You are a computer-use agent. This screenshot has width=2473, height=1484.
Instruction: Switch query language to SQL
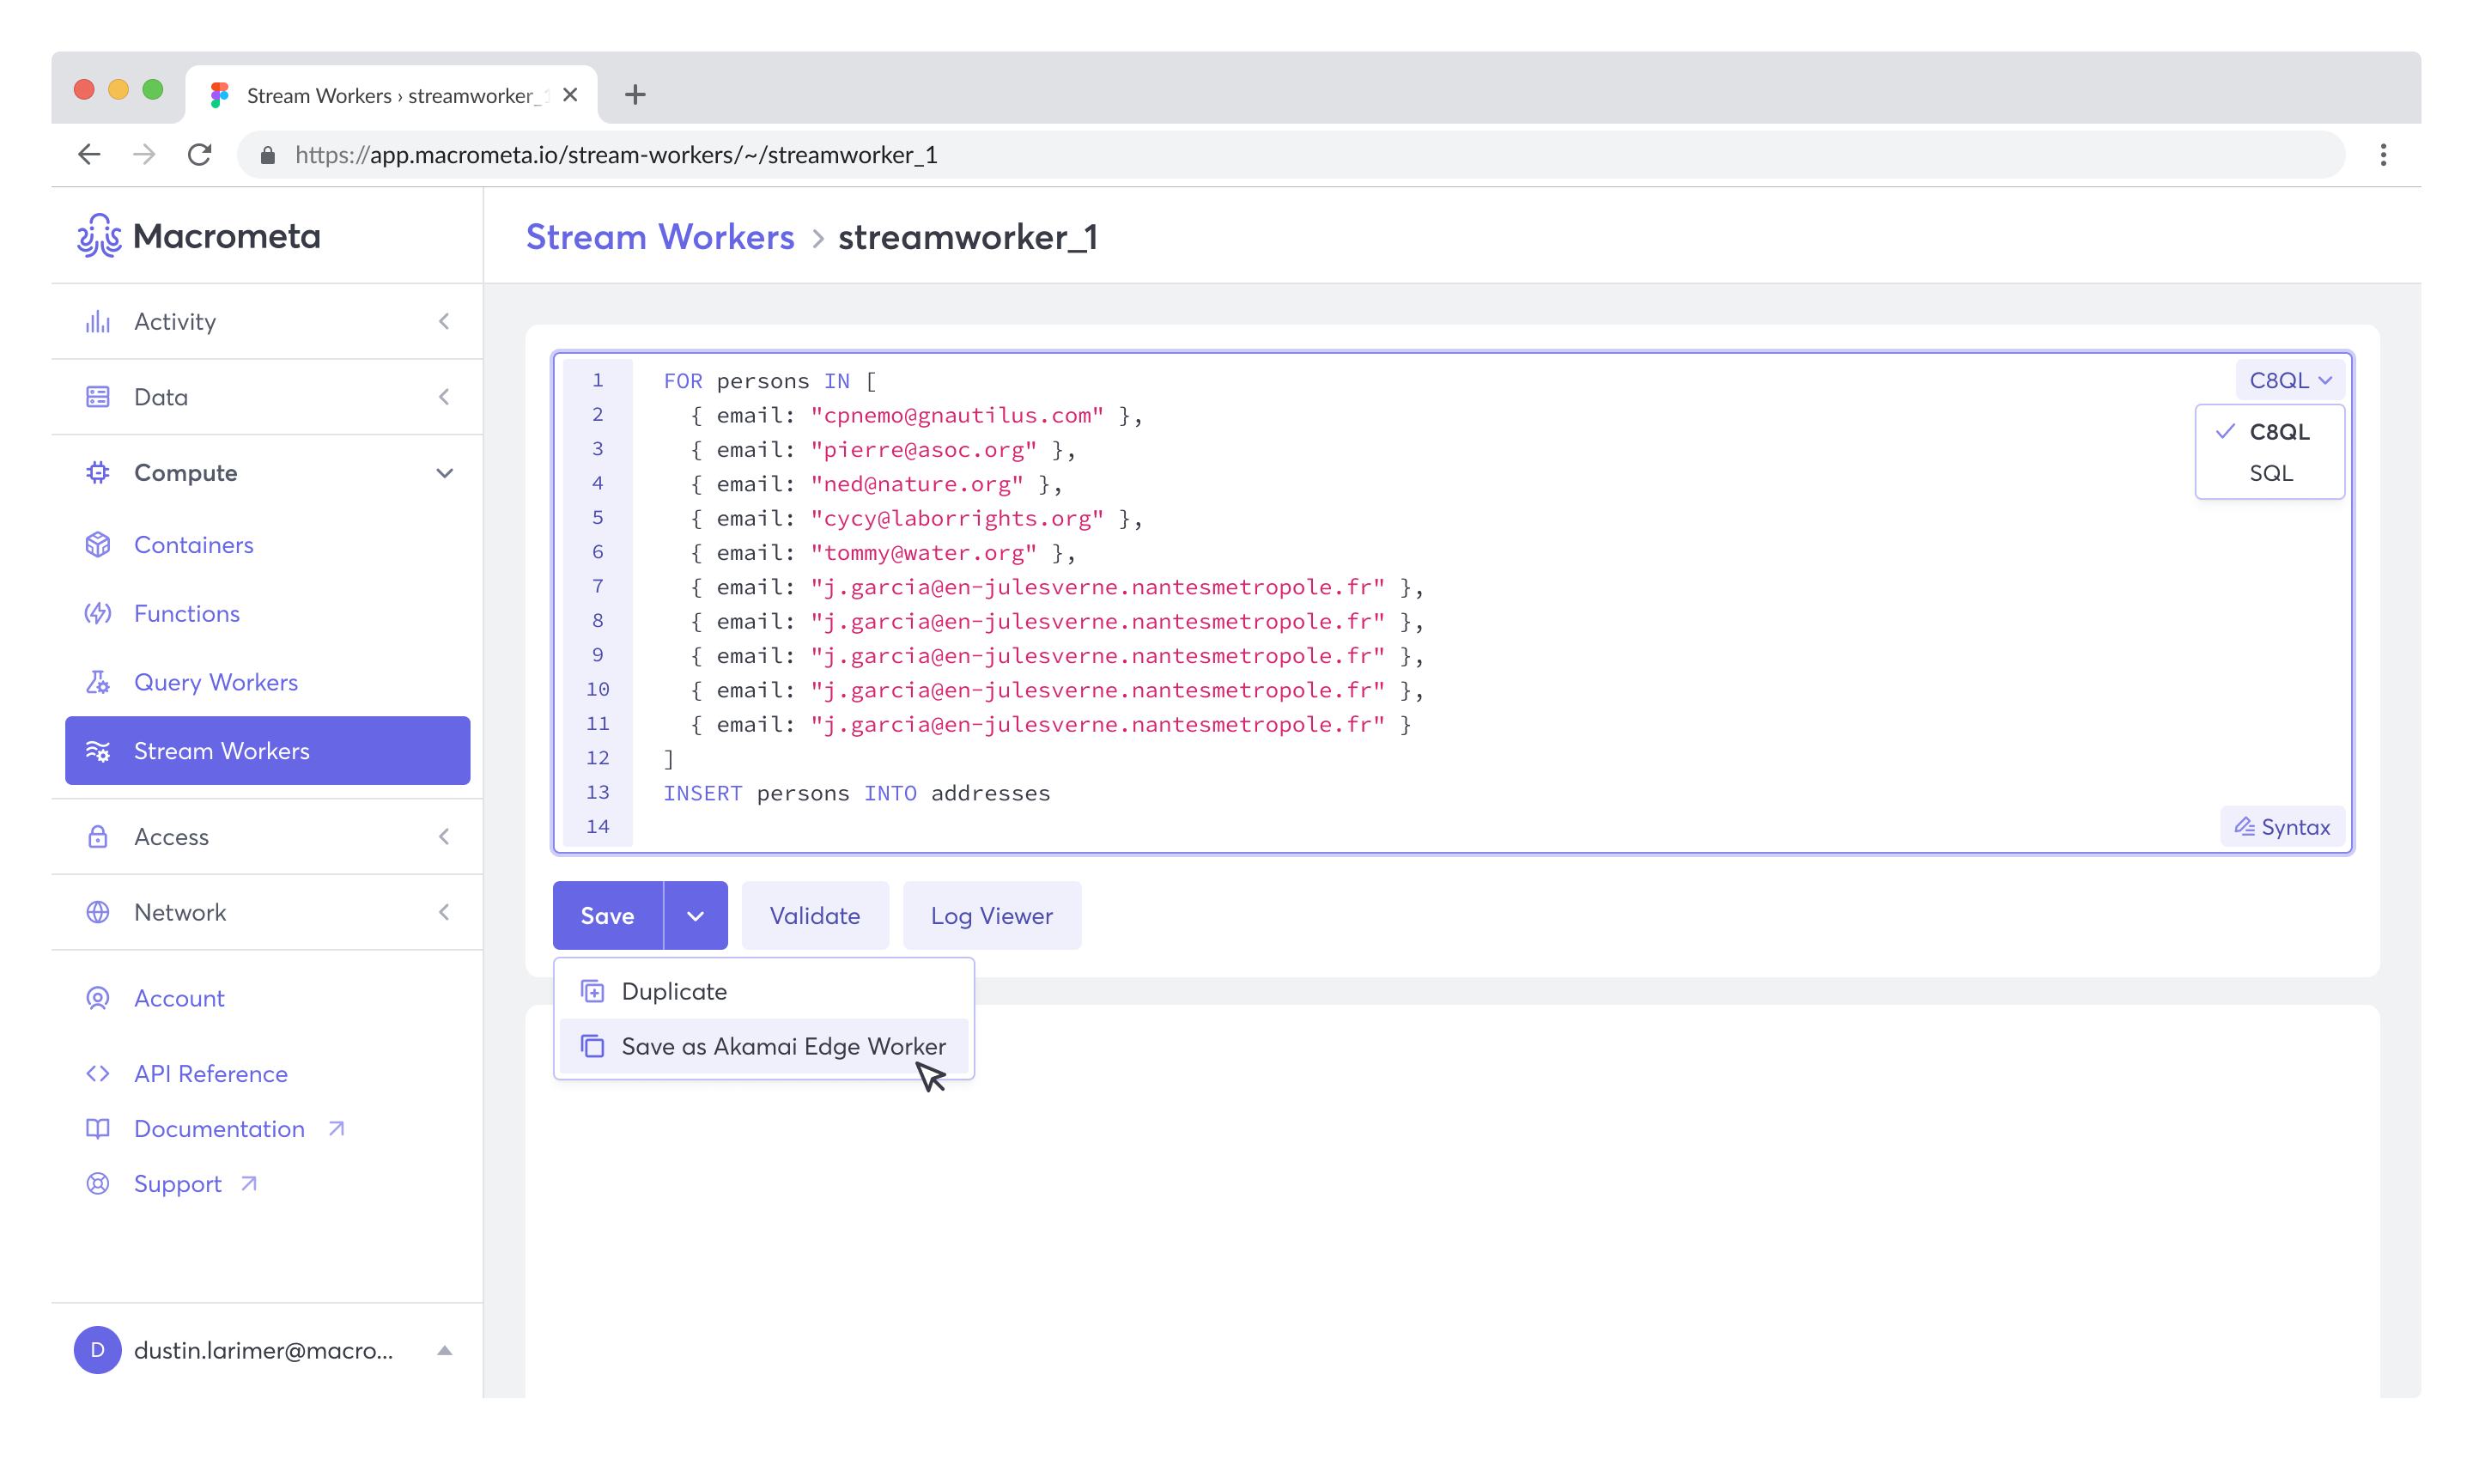(2270, 473)
